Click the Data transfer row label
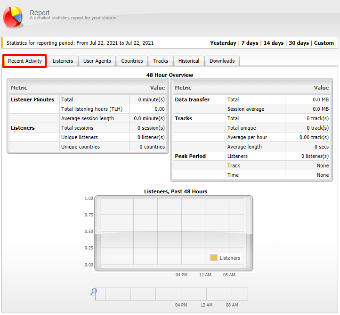The image size is (340, 315). pos(192,99)
